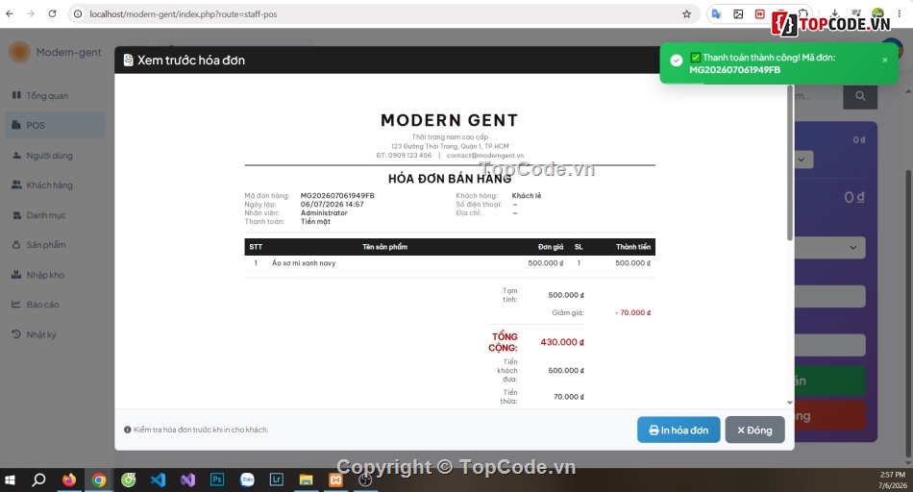Click the second input field in cart panel

click(829, 345)
